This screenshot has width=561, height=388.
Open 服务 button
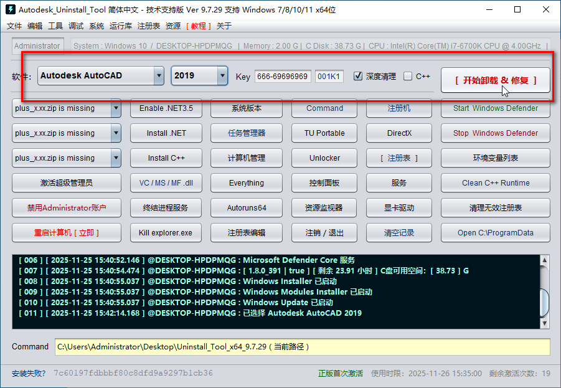click(399, 183)
